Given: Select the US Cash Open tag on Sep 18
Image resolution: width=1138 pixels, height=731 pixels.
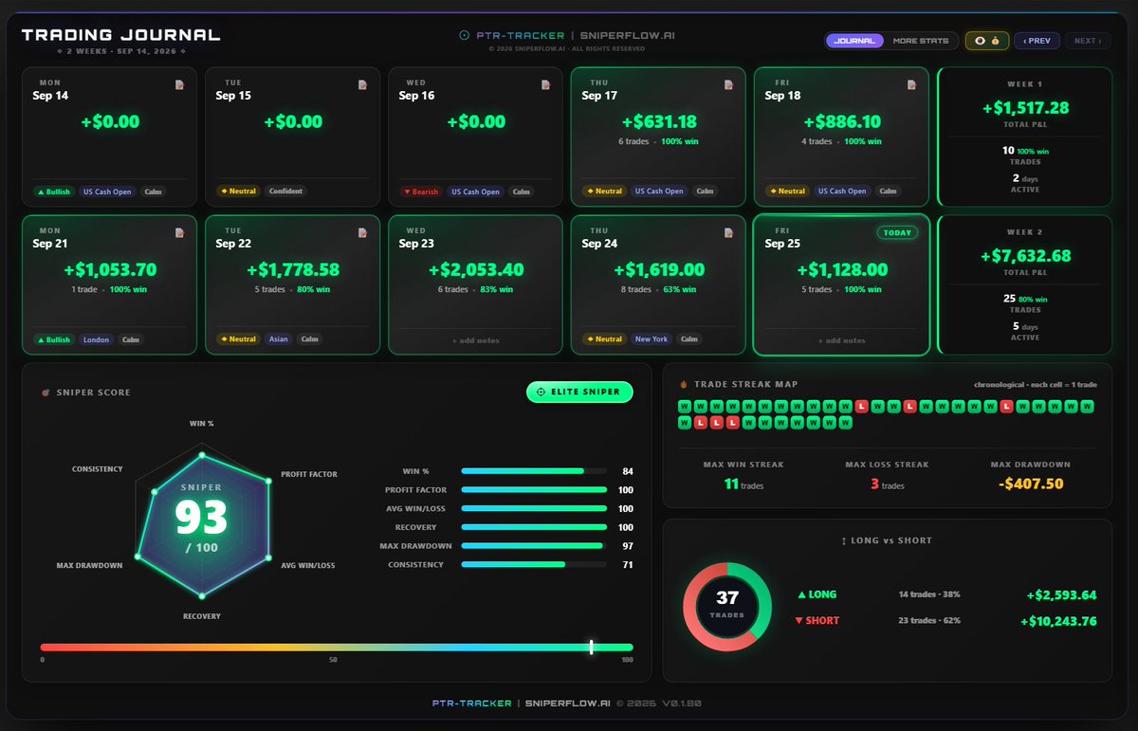Looking at the screenshot, I should click(842, 192).
